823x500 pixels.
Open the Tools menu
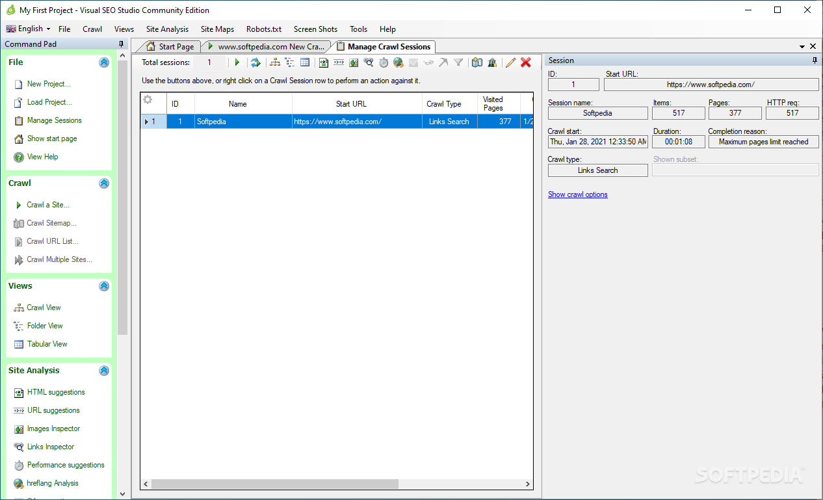[358, 29]
